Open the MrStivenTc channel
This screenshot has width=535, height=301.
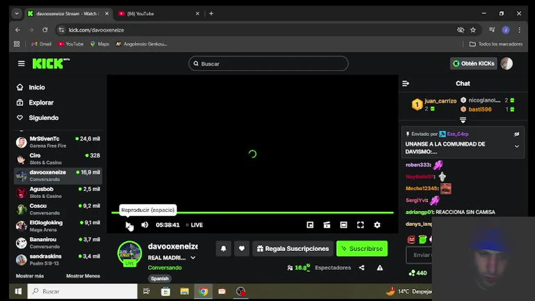(58, 142)
